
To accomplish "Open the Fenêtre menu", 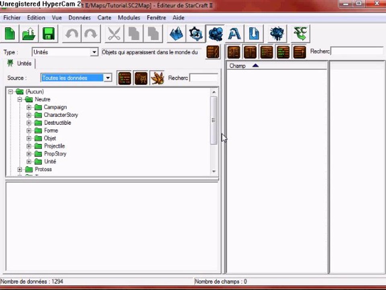I will [156, 18].
